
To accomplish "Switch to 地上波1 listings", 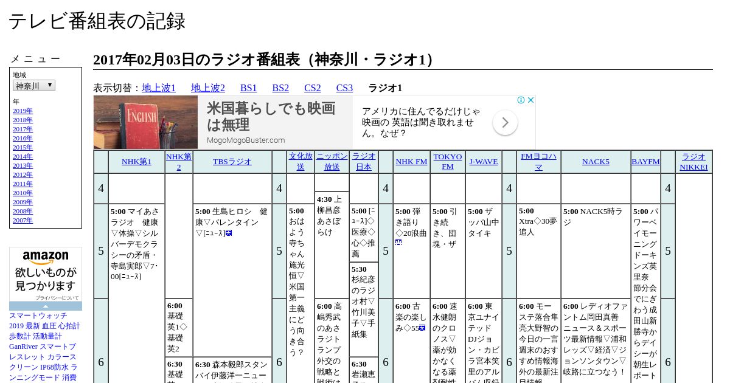I will click(x=159, y=88).
